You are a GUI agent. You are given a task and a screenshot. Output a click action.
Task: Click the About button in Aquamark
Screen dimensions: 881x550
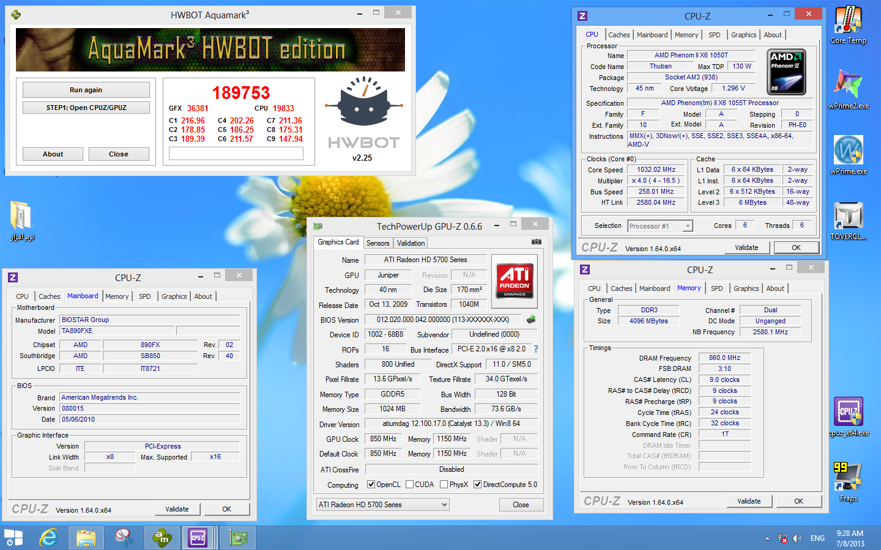click(x=53, y=154)
